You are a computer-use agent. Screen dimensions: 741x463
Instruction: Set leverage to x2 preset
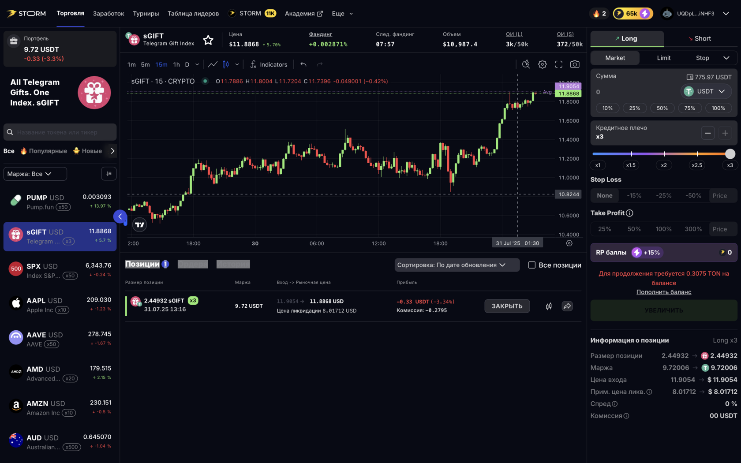tap(664, 165)
